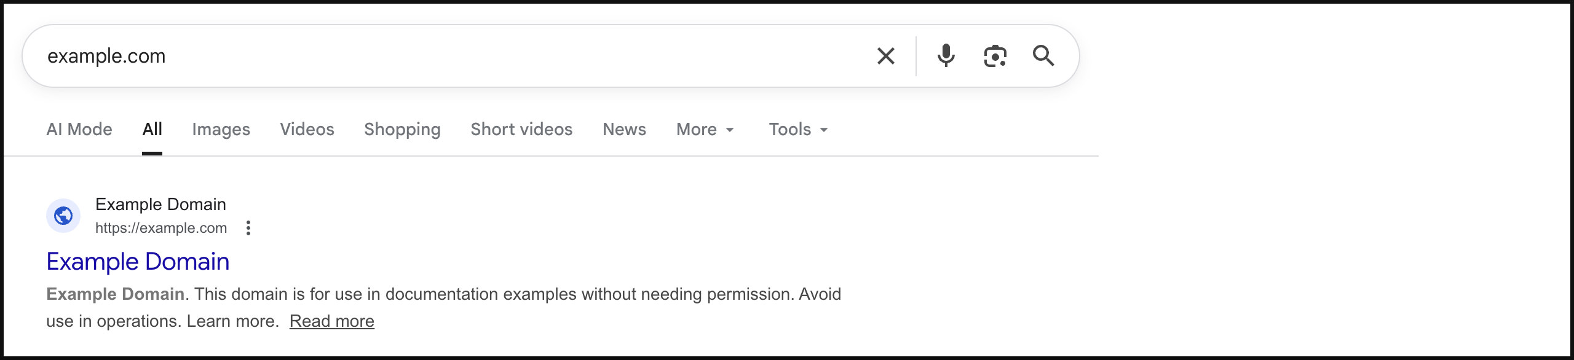
Task: Click the Example Domain site name
Action: (160, 204)
